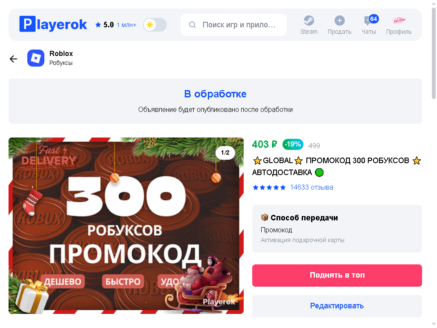Click the page vertical scrollbar

434,53
